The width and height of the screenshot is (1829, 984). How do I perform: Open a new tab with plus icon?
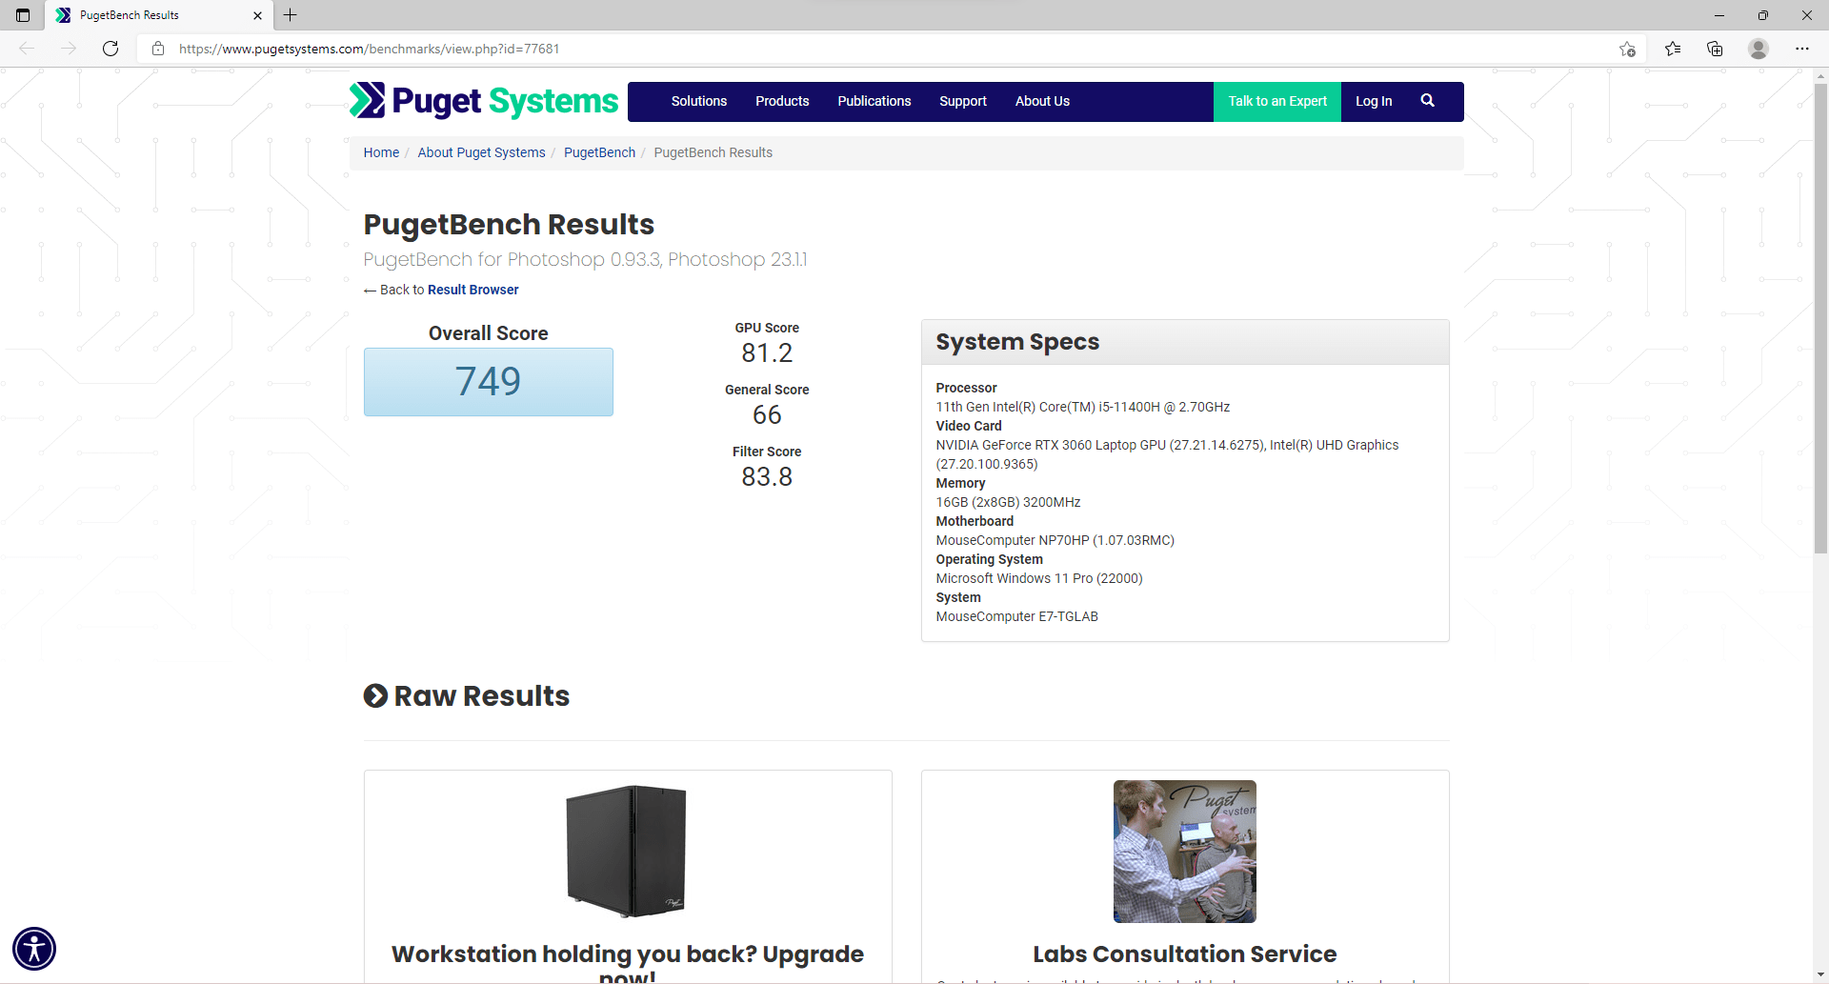tap(291, 15)
